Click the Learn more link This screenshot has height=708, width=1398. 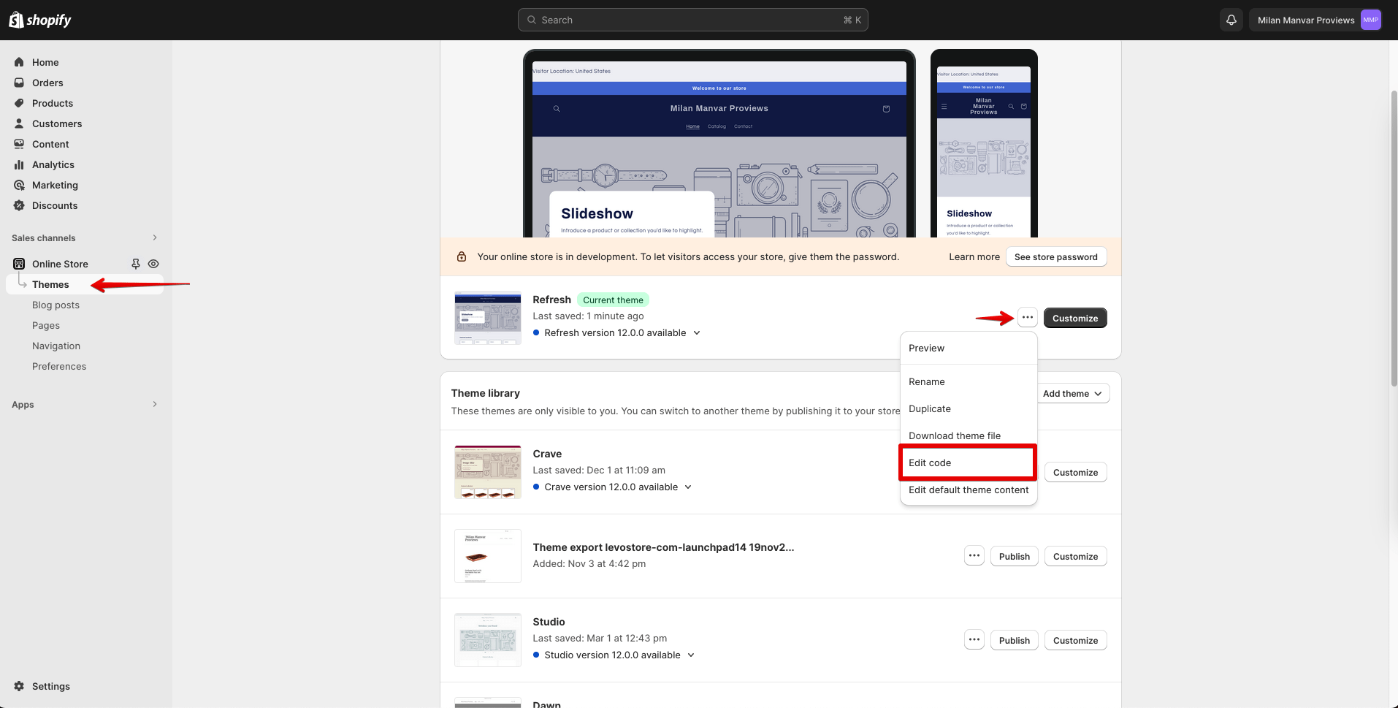point(974,256)
